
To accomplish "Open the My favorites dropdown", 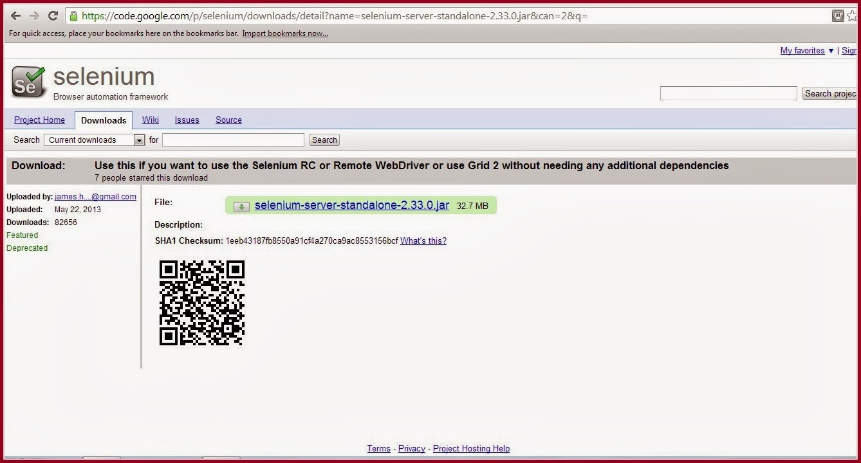I will click(807, 50).
